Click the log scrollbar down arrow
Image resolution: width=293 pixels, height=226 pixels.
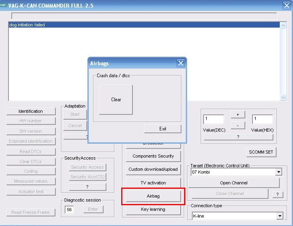[x=283, y=97]
